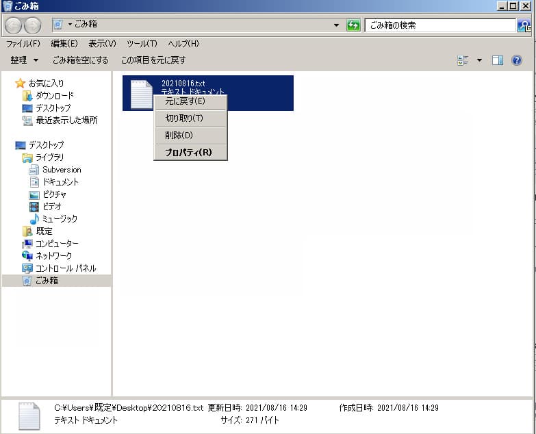This screenshot has height=434, width=536.
Task: Expand the address bar history dropdown
Action: [336, 25]
